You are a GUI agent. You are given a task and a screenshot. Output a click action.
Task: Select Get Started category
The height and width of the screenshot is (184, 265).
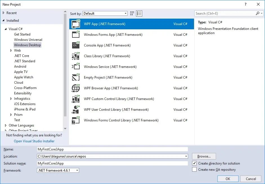coord(22,34)
